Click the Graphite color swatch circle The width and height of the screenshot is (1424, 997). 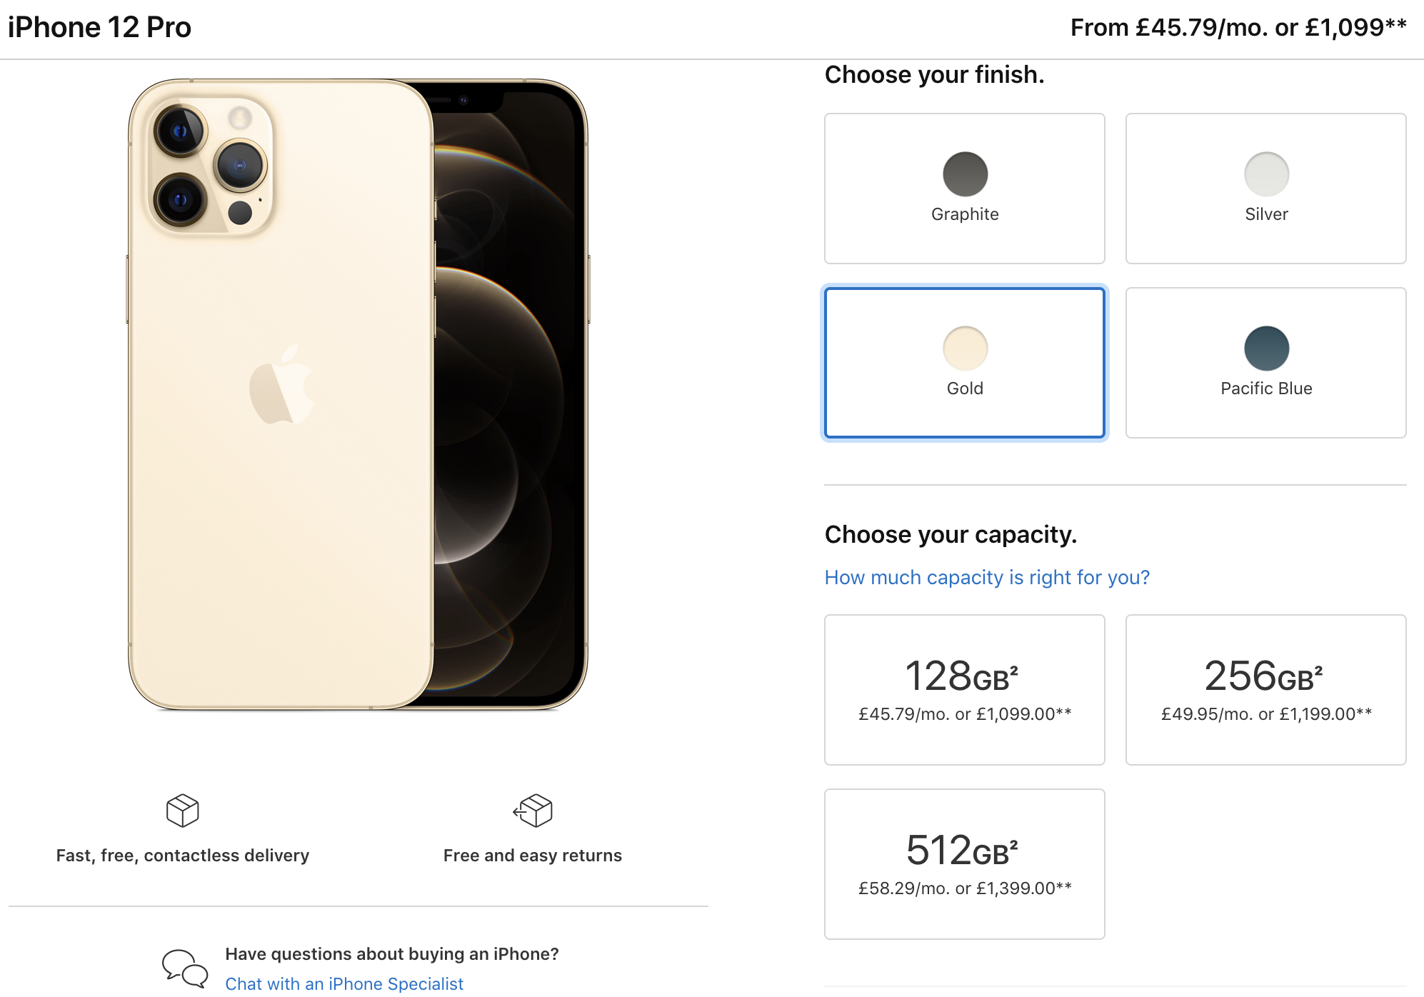click(965, 174)
